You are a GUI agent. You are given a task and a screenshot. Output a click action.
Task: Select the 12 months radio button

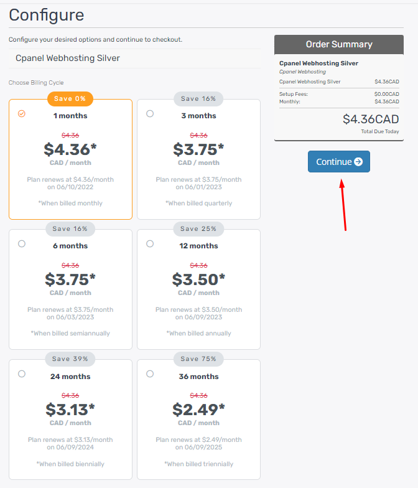(150, 244)
